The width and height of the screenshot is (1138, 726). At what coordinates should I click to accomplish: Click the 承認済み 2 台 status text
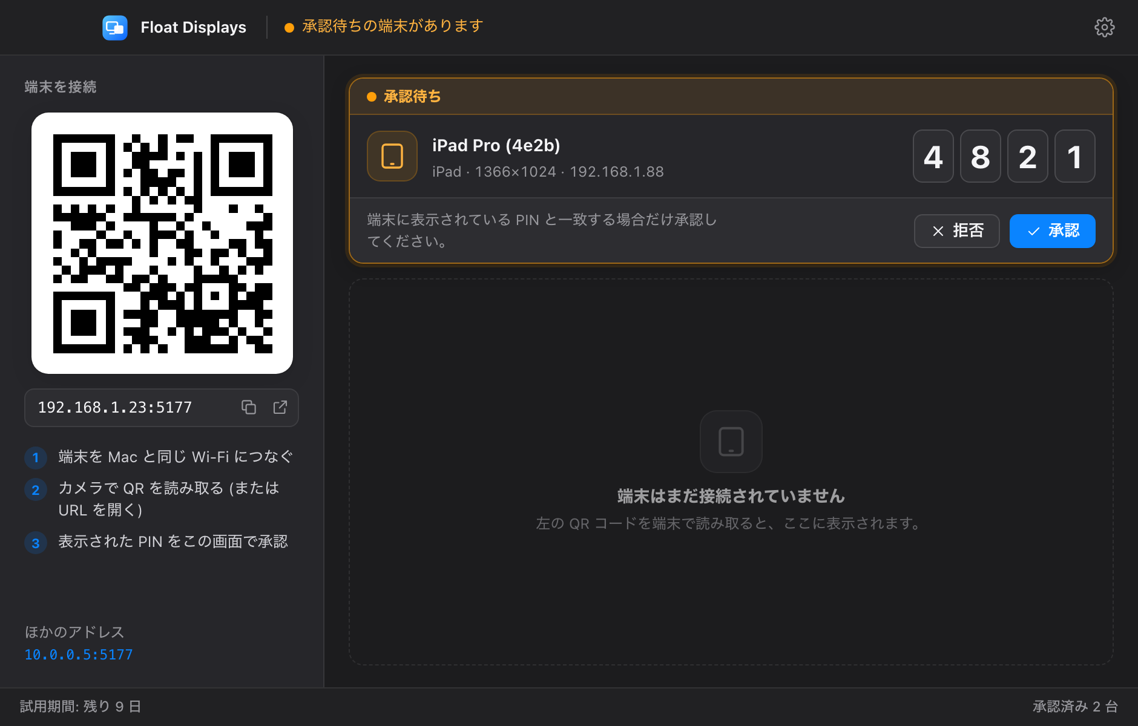tap(1075, 707)
